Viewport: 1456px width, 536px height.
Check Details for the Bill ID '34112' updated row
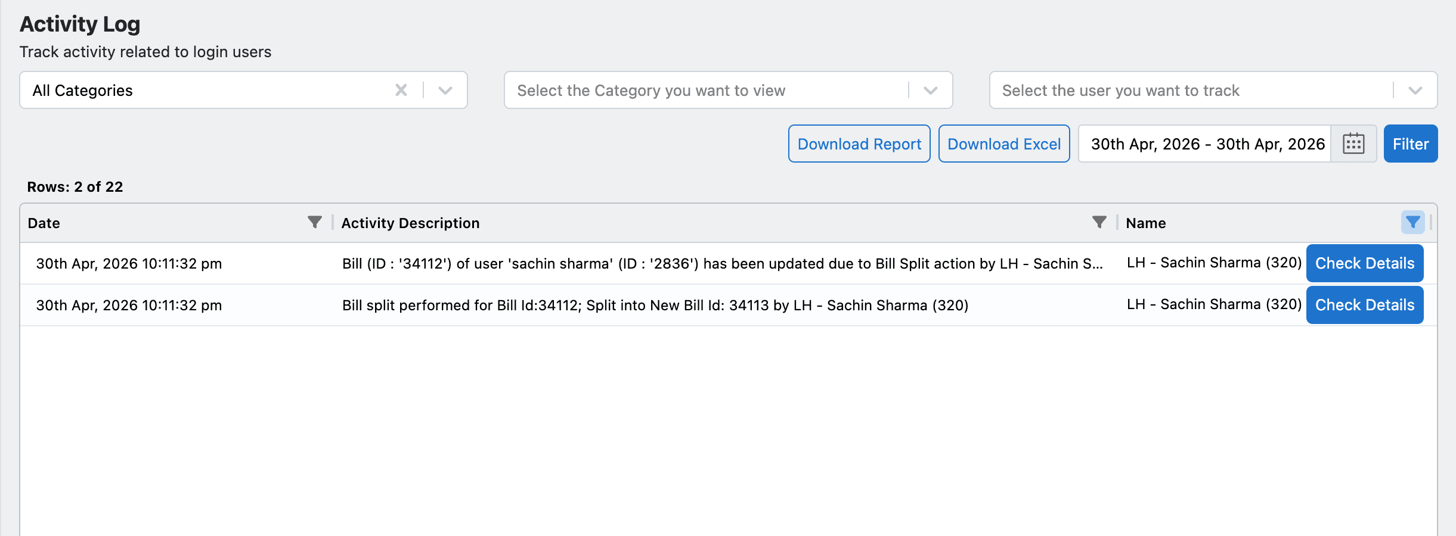1365,263
